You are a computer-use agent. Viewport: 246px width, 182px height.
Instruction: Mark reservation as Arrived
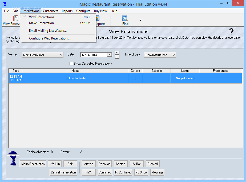pyautogui.click(x=89, y=164)
